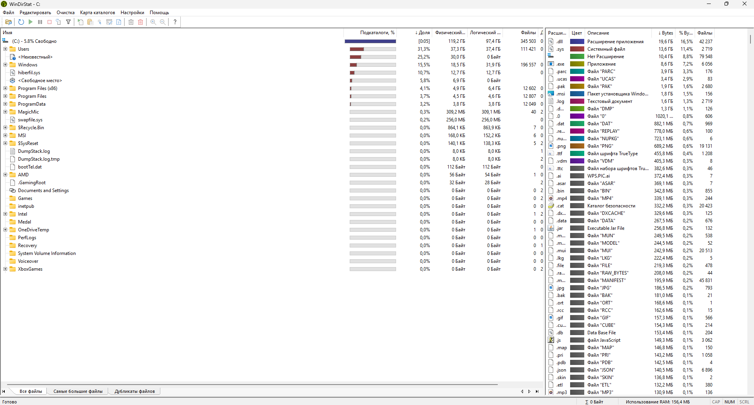Pause the scan using pause icon
Image resolution: width=754 pixels, height=405 pixels.
point(40,22)
